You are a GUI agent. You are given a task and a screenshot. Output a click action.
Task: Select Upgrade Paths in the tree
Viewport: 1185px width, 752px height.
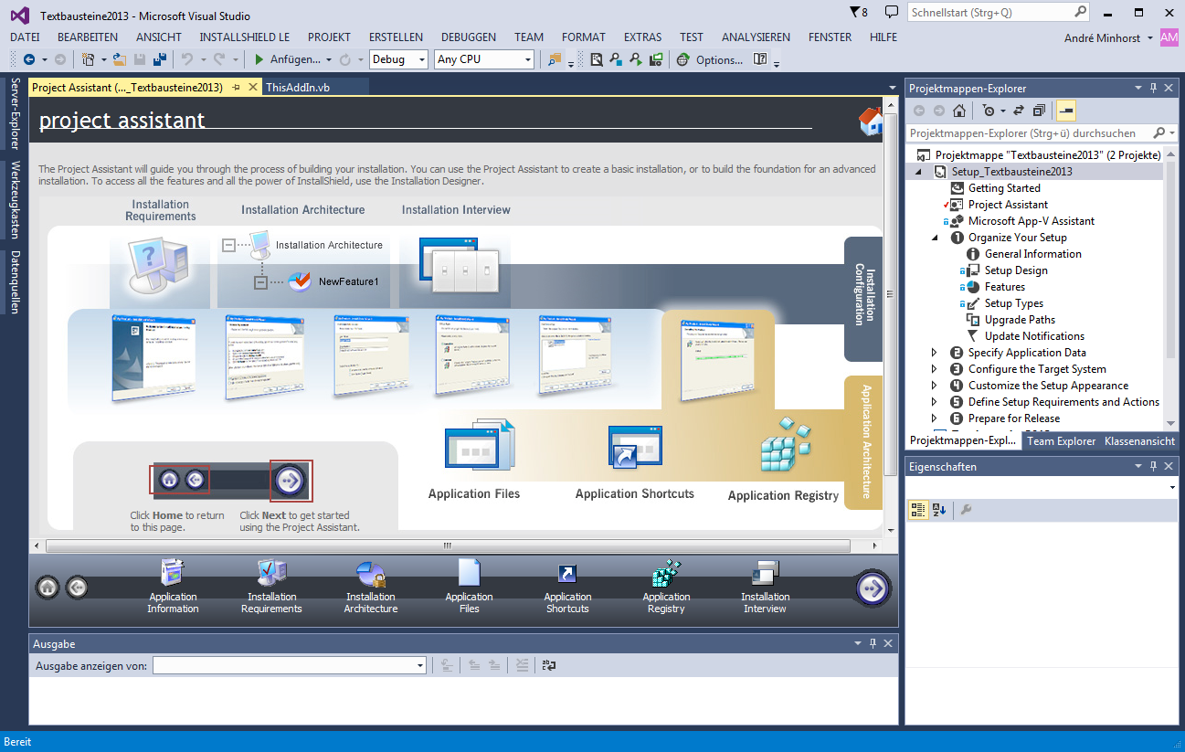point(1020,320)
